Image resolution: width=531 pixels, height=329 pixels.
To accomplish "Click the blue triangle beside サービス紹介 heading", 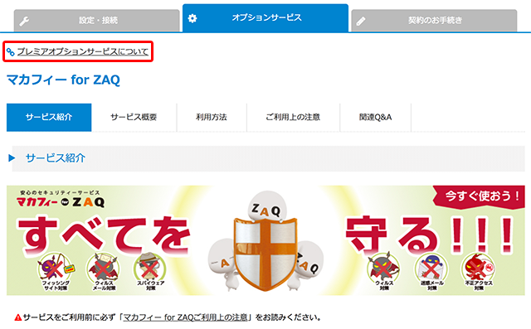I will pyautogui.click(x=12, y=158).
